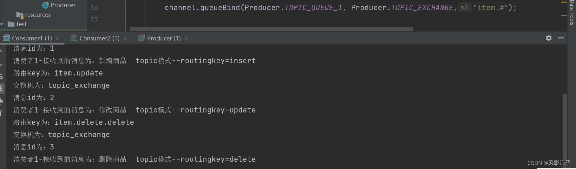Click the console vertical scrollbar
The width and height of the screenshot is (576, 169).
(565, 126)
